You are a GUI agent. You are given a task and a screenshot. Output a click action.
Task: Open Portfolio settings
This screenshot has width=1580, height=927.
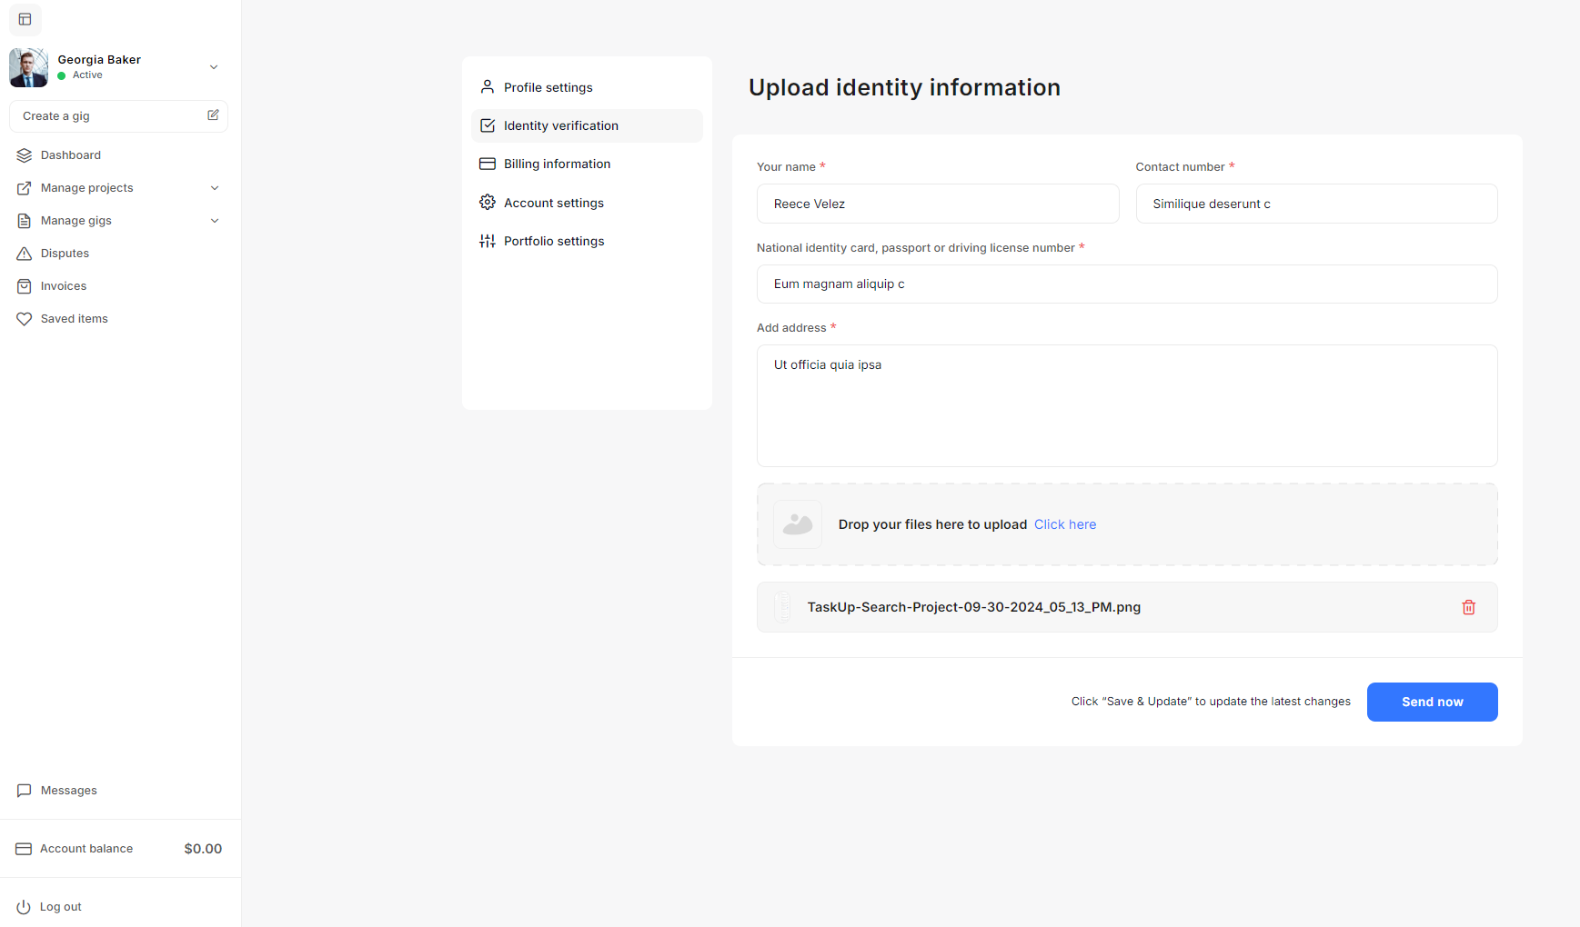click(x=553, y=241)
